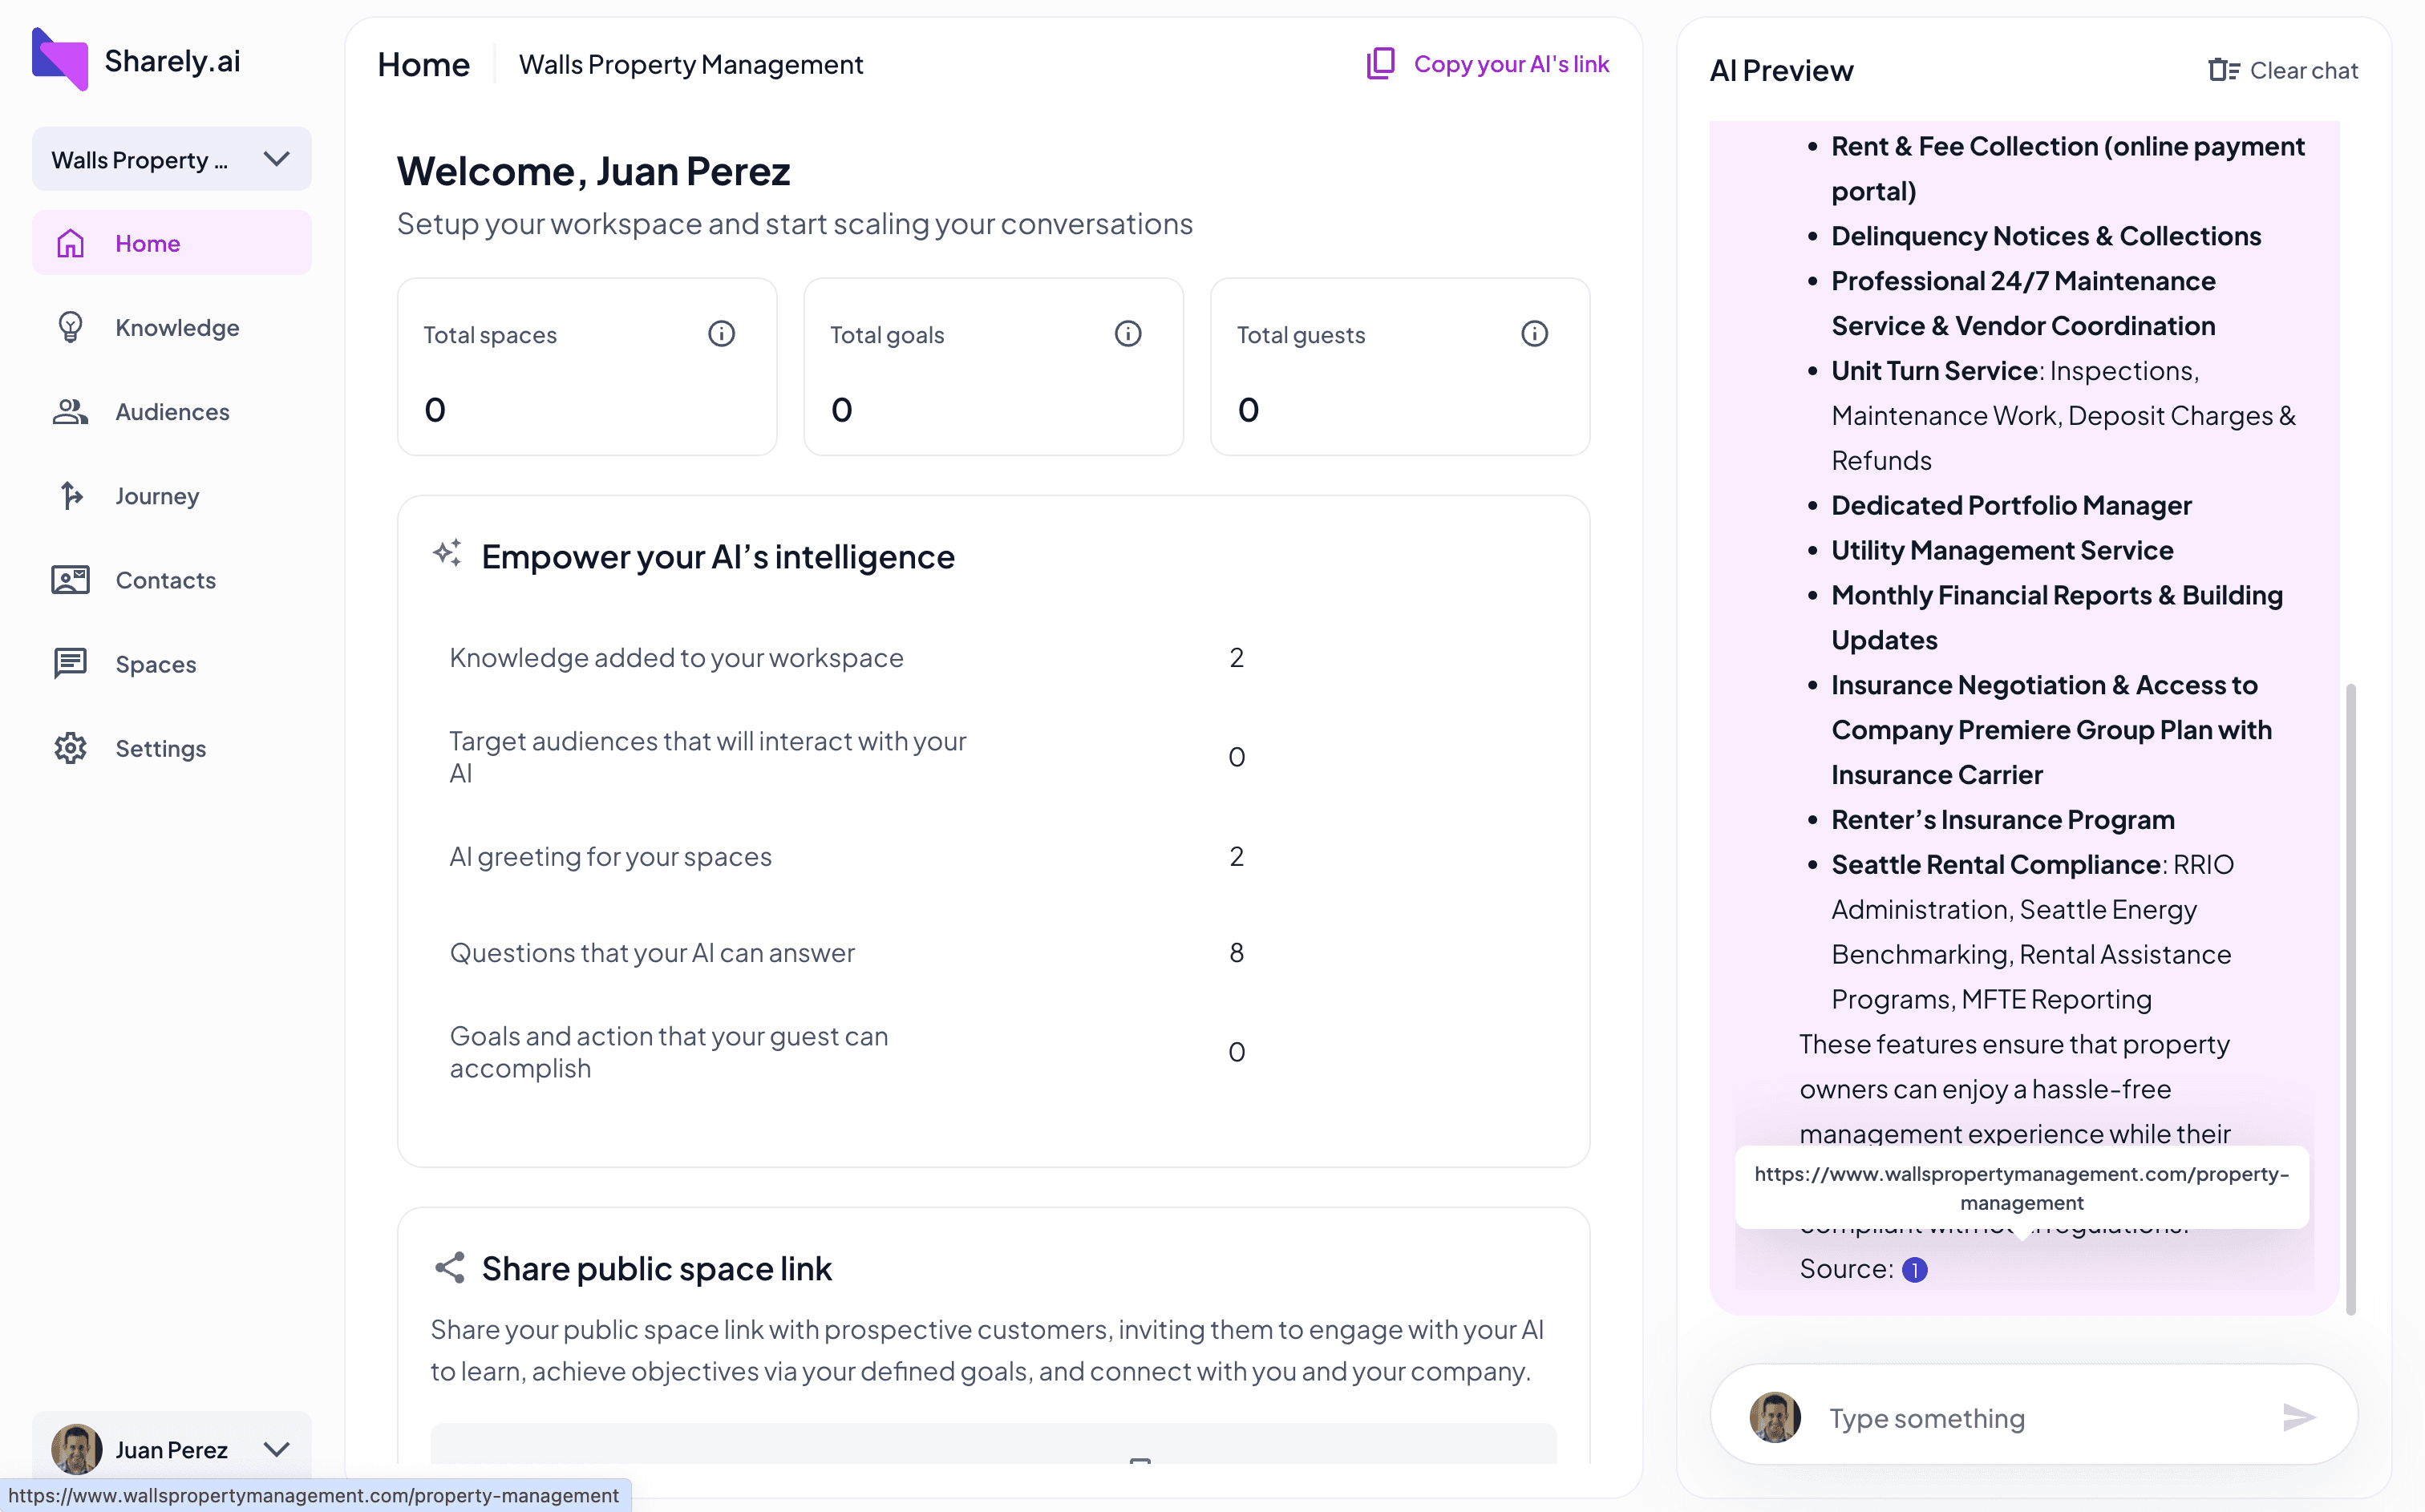Go to the Audiences page
The width and height of the screenshot is (2425, 1512).
(x=172, y=412)
